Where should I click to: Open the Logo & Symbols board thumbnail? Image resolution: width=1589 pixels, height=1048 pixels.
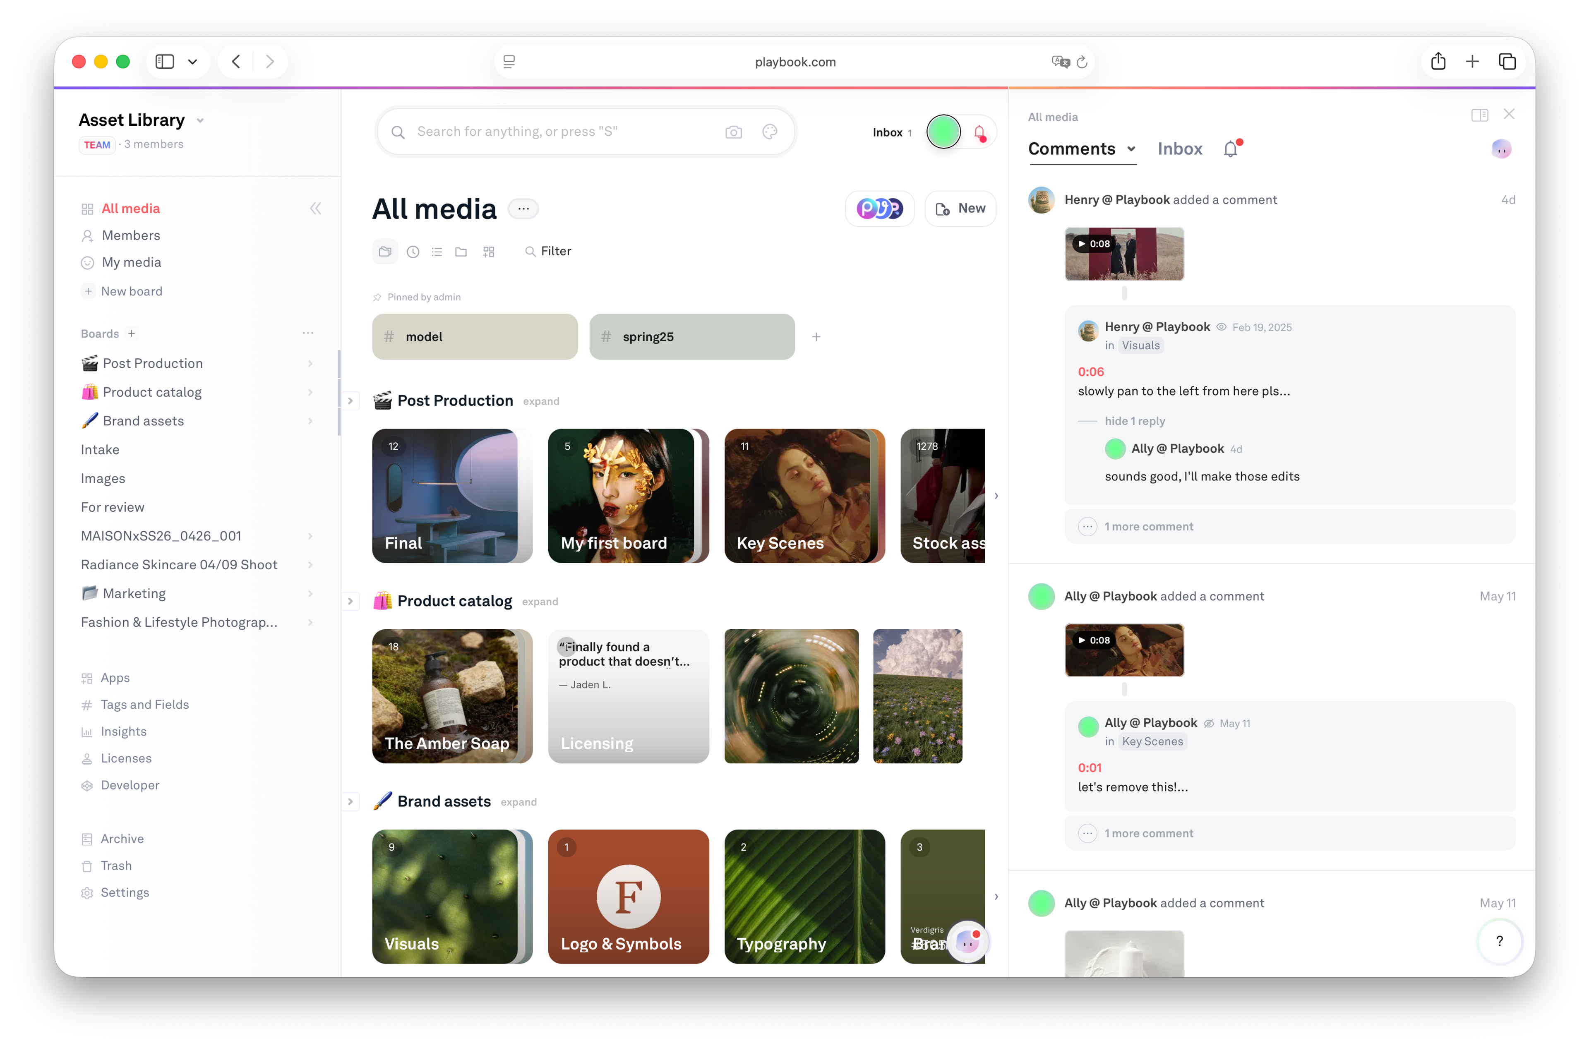pos(629,896)
